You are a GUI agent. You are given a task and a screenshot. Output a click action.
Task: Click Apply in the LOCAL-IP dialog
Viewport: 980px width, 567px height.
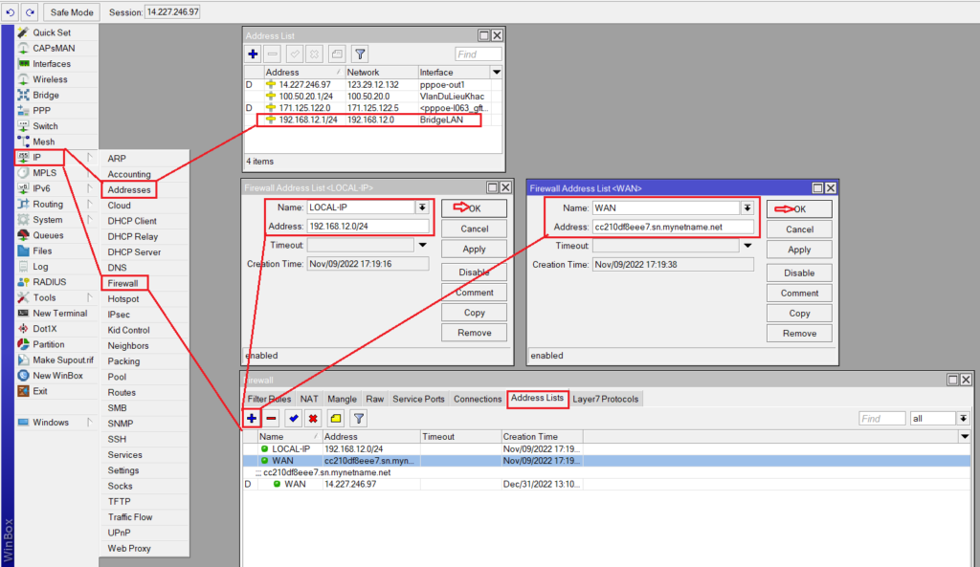(474, 250)
